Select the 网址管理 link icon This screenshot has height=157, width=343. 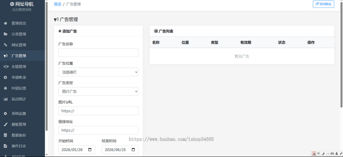5,45
